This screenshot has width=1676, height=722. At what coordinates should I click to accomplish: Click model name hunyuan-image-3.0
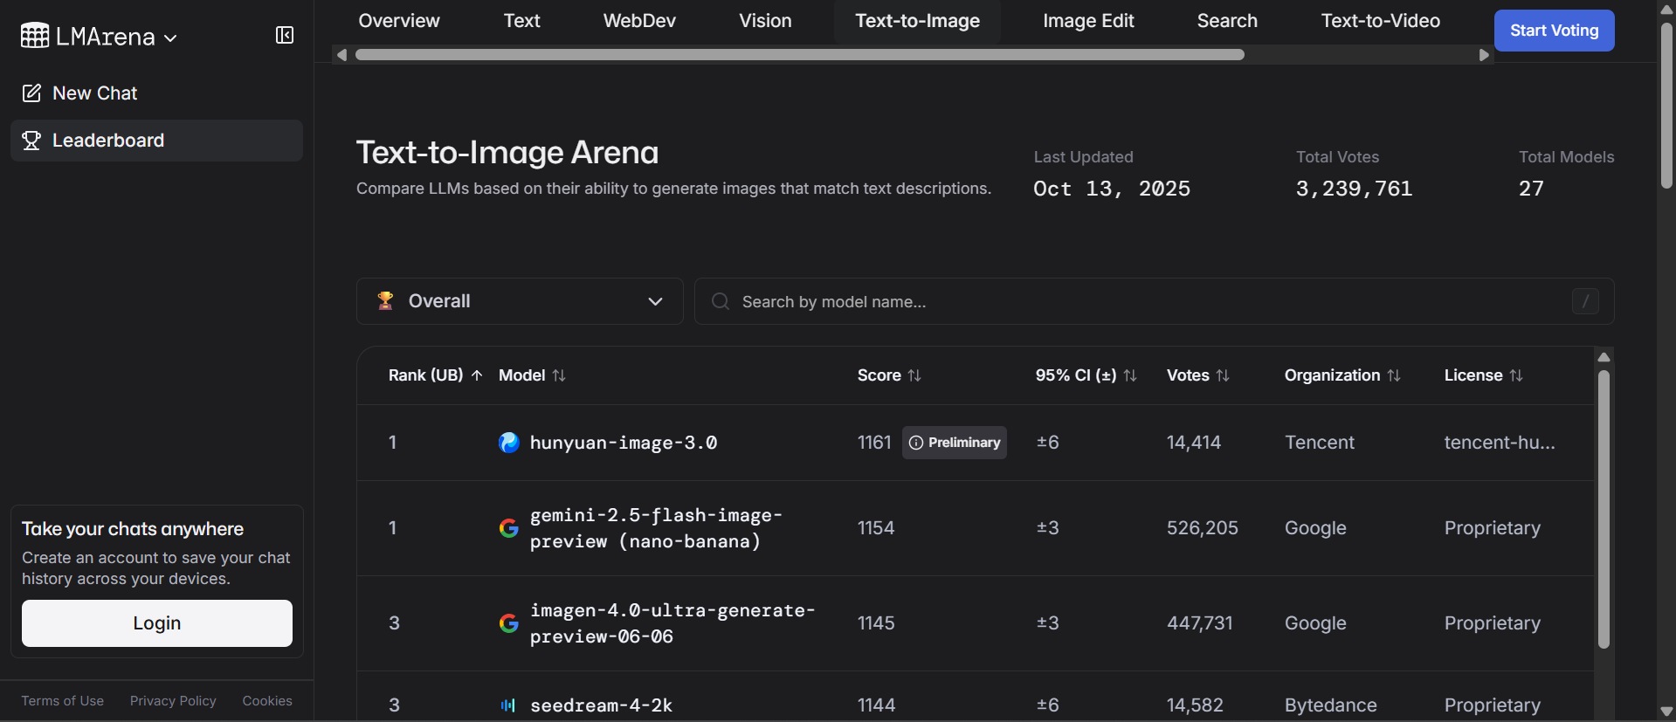624,443
